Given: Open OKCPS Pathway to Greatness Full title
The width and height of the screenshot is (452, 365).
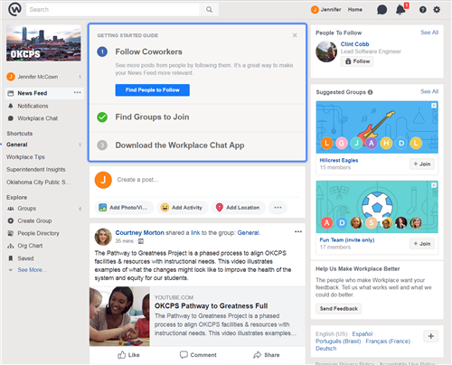Looking at the screenshot, I should pos(211,306).
